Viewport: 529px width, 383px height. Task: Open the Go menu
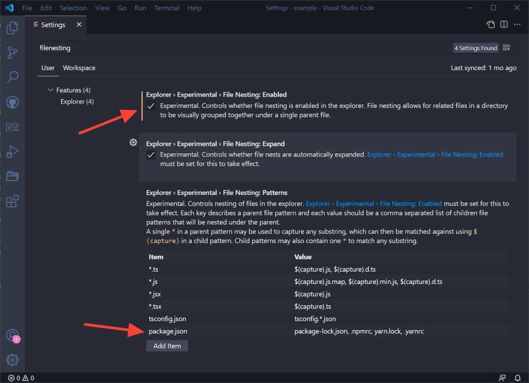tap(122, 8)
